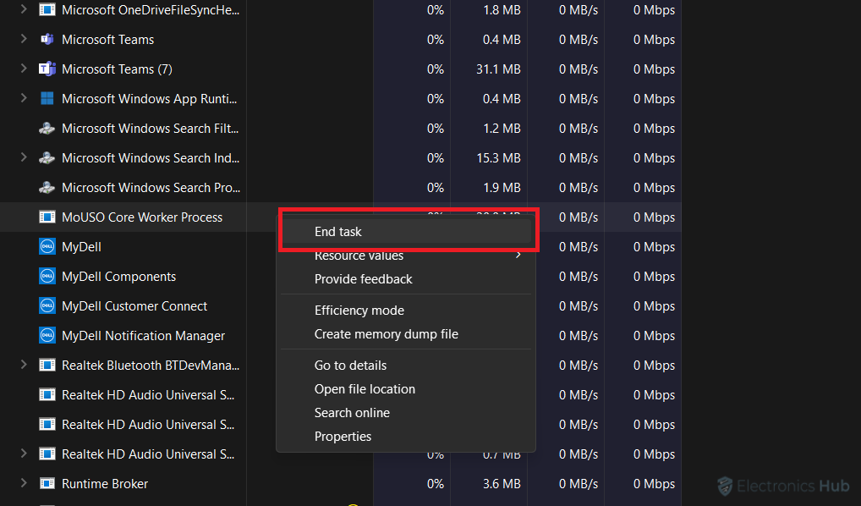The width and height of the screenshot is (861, 506).
Task: Click the Microsoft Windows App Runti... icon
Action: pos(47,99)
